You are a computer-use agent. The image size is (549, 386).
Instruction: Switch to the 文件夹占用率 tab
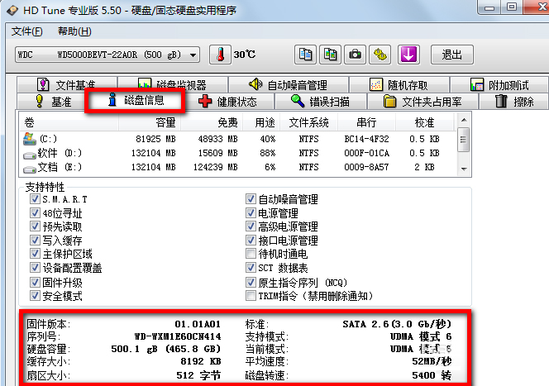(422, 102)
